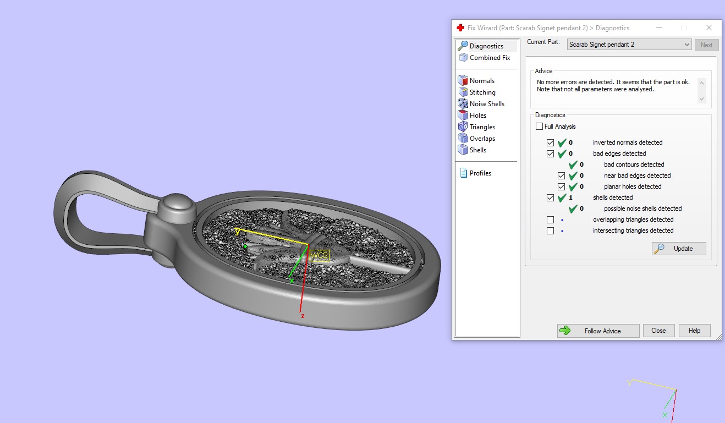This screenshot has height=423, width=725.
Task: Click the Combined Fix icon
Action: point(463,58)
